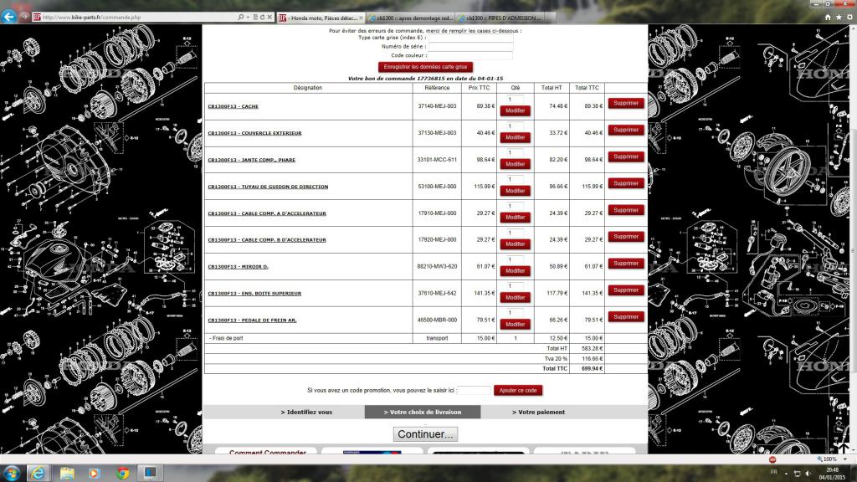Click Modifier for the MIROIR D. row
Image resolution: width=857 pixels, height=482 pixels.
(x=515, y=271)
